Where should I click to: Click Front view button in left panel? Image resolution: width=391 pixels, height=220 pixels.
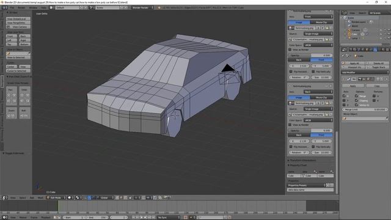[11, 36]
